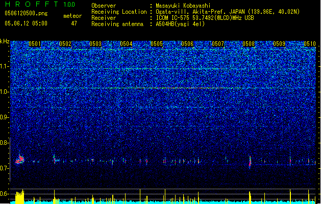Click the 0.8 frequency axis label
The width and height of the screenshot is (321, 204).
(x=5, y=143)
